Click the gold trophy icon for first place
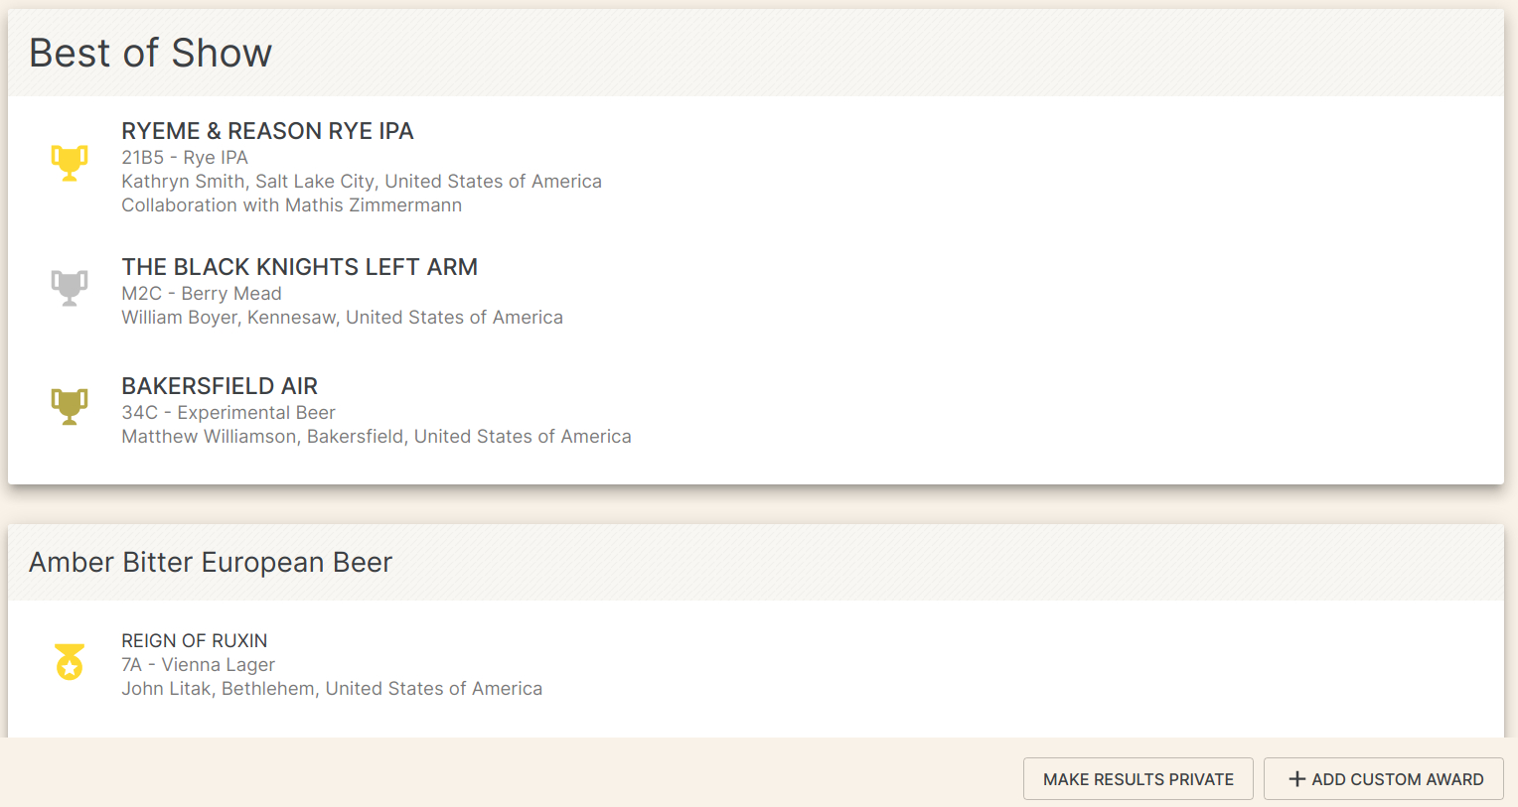Image resolution: width=1518 pixels, height=807 pixels. pyautogui.click(x=70, y=162)
